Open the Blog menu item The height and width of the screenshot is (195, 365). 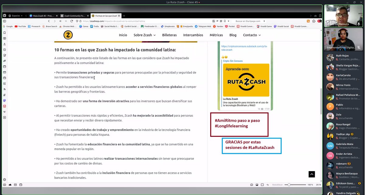pos(233,35)
